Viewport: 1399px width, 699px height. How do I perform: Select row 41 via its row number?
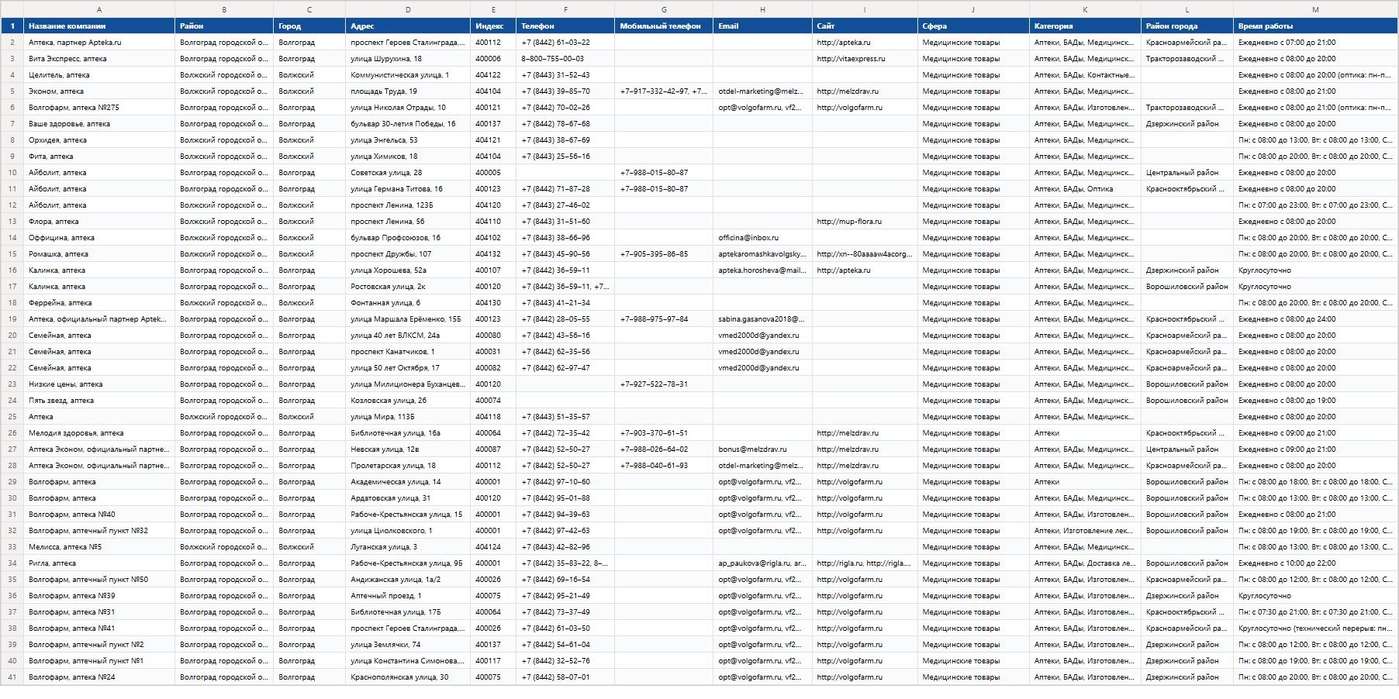12,677
